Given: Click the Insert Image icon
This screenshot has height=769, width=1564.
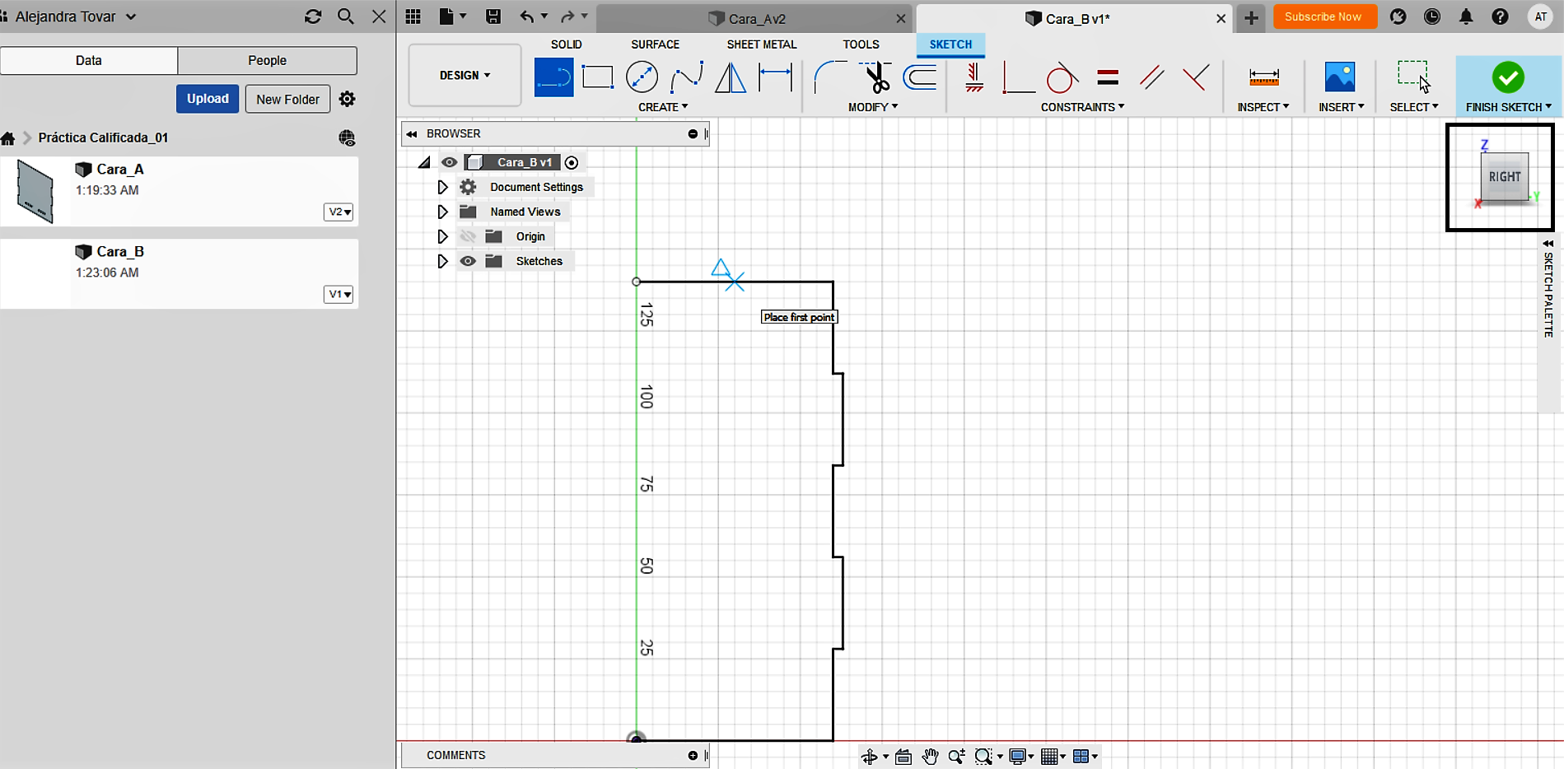Looking at the screenshot, I should pyautogui.click(x=1340, y=77).
